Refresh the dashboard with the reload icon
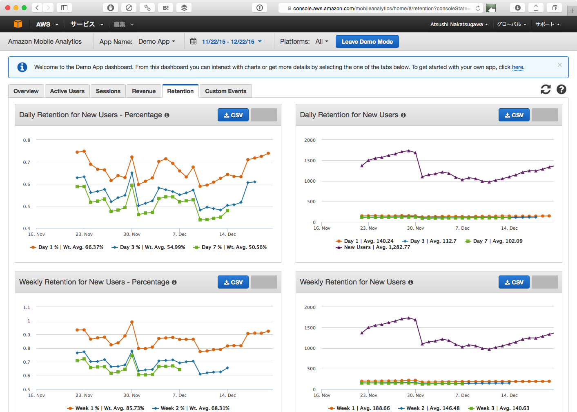The height and width of the screenshot is (412, 577). coord(546,90)
